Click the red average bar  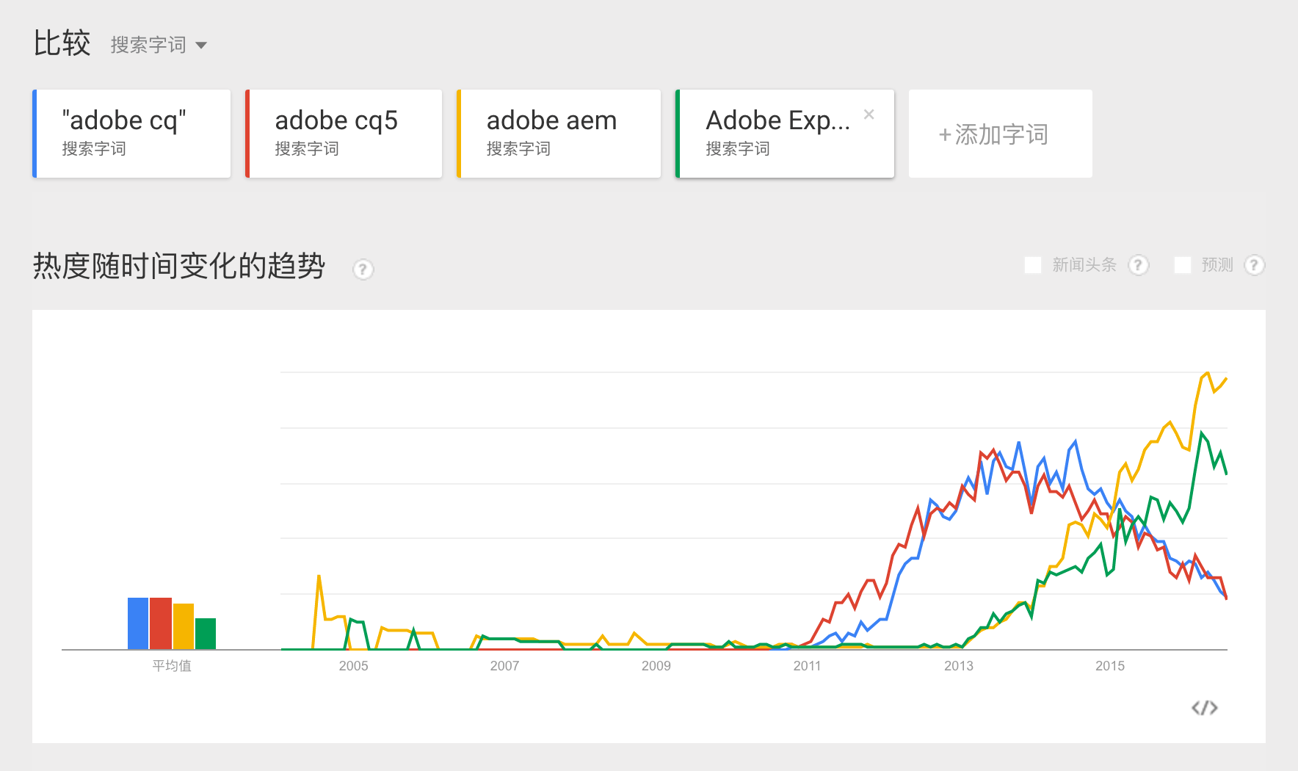[161, 623]
